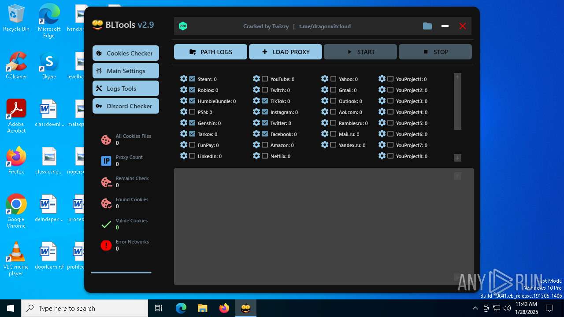Open settings gear for Aol.com
The width and height of the screenshot is (564, 317).
click(x=325, y=112)
